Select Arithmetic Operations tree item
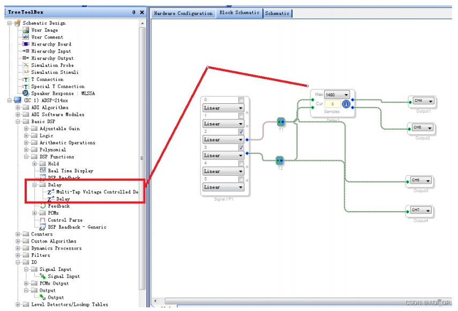This screenshot has width=458, height=311. 67,143
